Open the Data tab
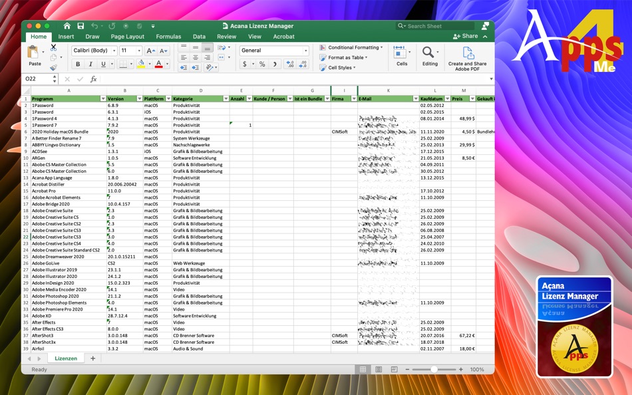 [x=199, y=37]
